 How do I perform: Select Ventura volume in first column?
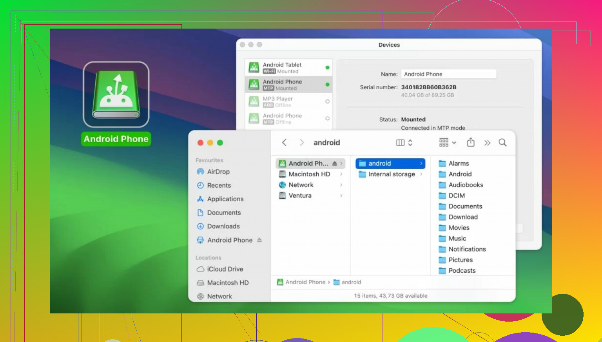(310, 195)
